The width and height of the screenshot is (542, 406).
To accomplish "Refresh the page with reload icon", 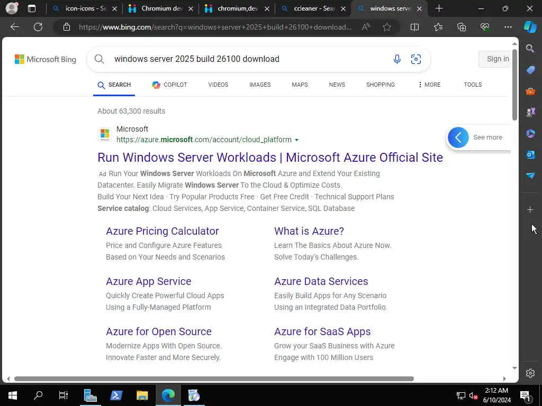I will [38, 27].
